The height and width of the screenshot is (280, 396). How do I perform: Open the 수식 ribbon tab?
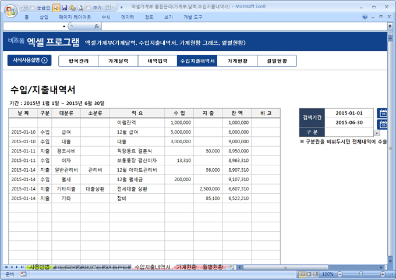(105, 17)
